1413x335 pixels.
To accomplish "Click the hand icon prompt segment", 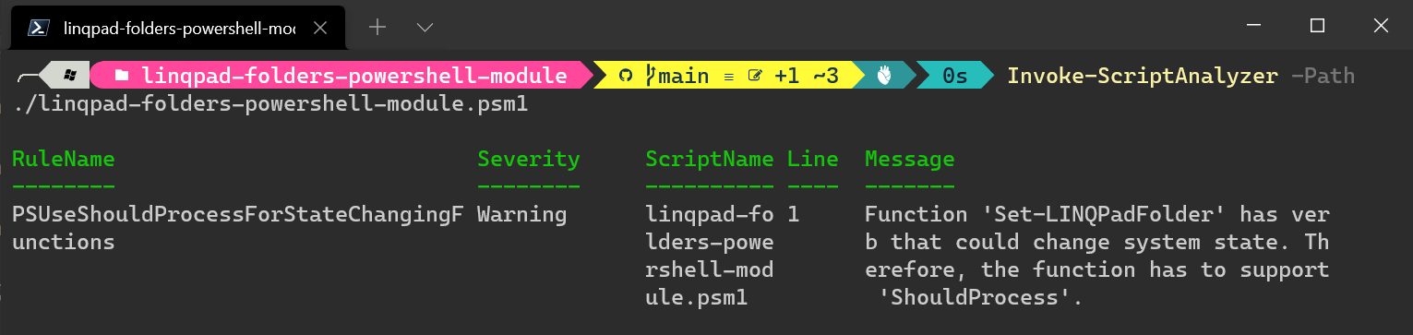I will pyautogui.click(x=883, y=76).
